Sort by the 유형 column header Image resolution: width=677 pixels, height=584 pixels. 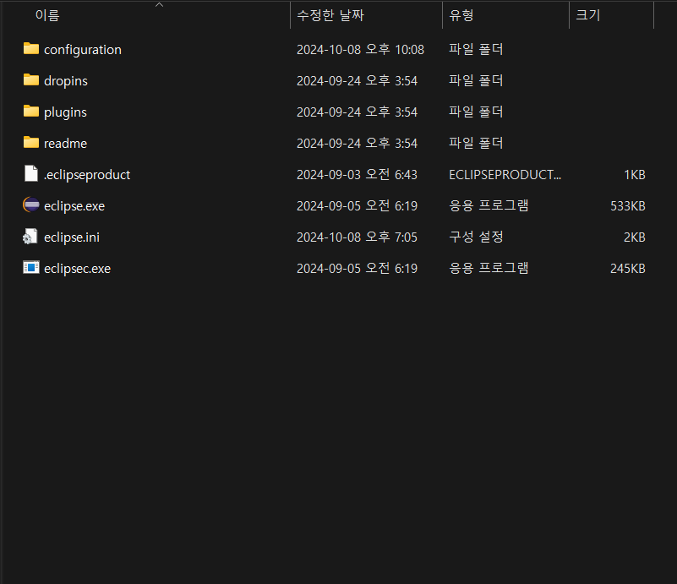[x=461, y=15]
